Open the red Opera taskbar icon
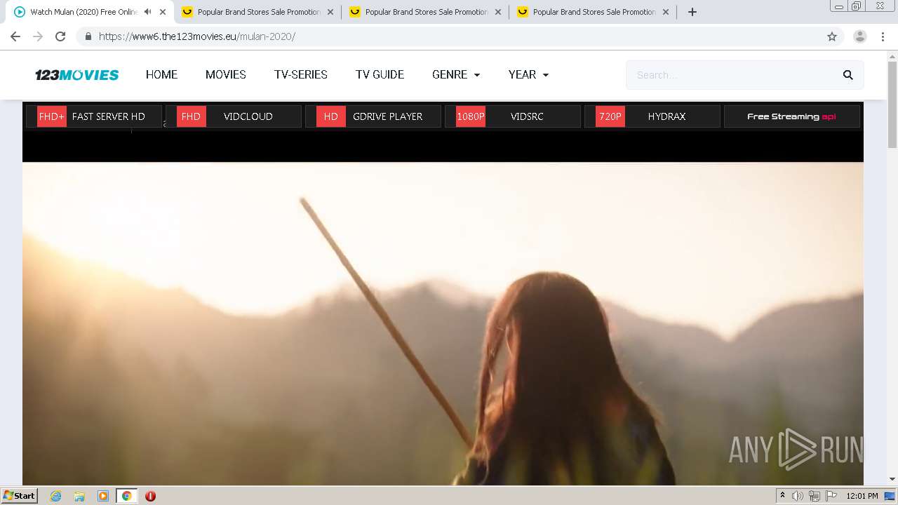This screenshot has width=898, height=505. click(150, 496)
